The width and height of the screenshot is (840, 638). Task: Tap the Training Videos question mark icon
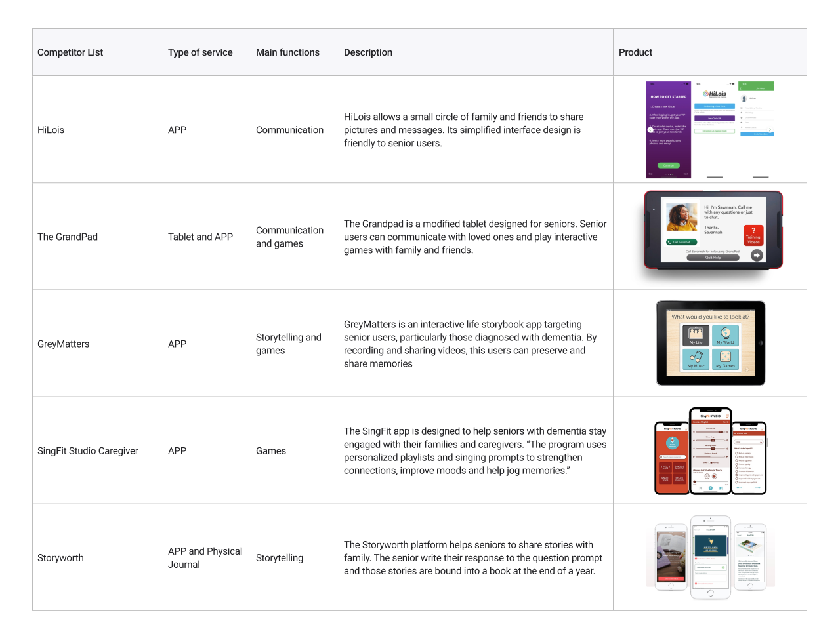tap(753, 231)
